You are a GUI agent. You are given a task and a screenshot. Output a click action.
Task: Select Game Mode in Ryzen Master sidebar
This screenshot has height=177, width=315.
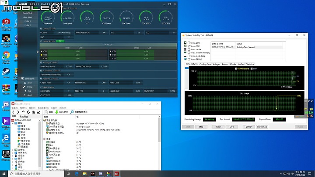tap(28, 17)
